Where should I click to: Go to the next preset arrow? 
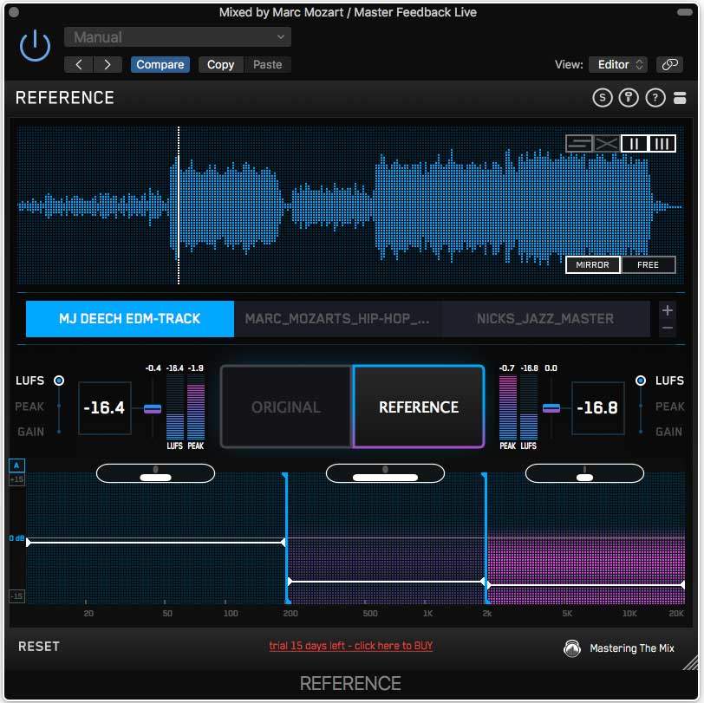108,64
